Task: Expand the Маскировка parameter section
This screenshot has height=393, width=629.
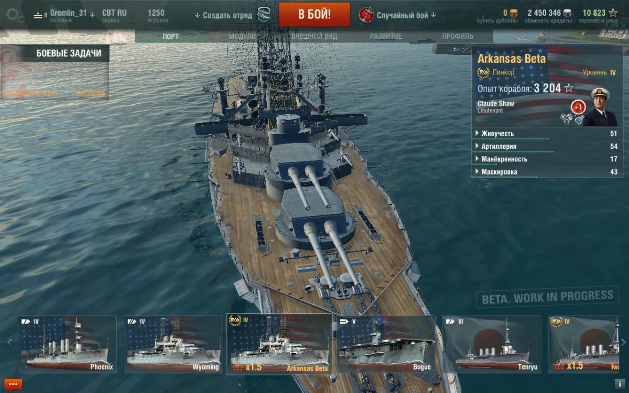Action: [x=547, y=171]
